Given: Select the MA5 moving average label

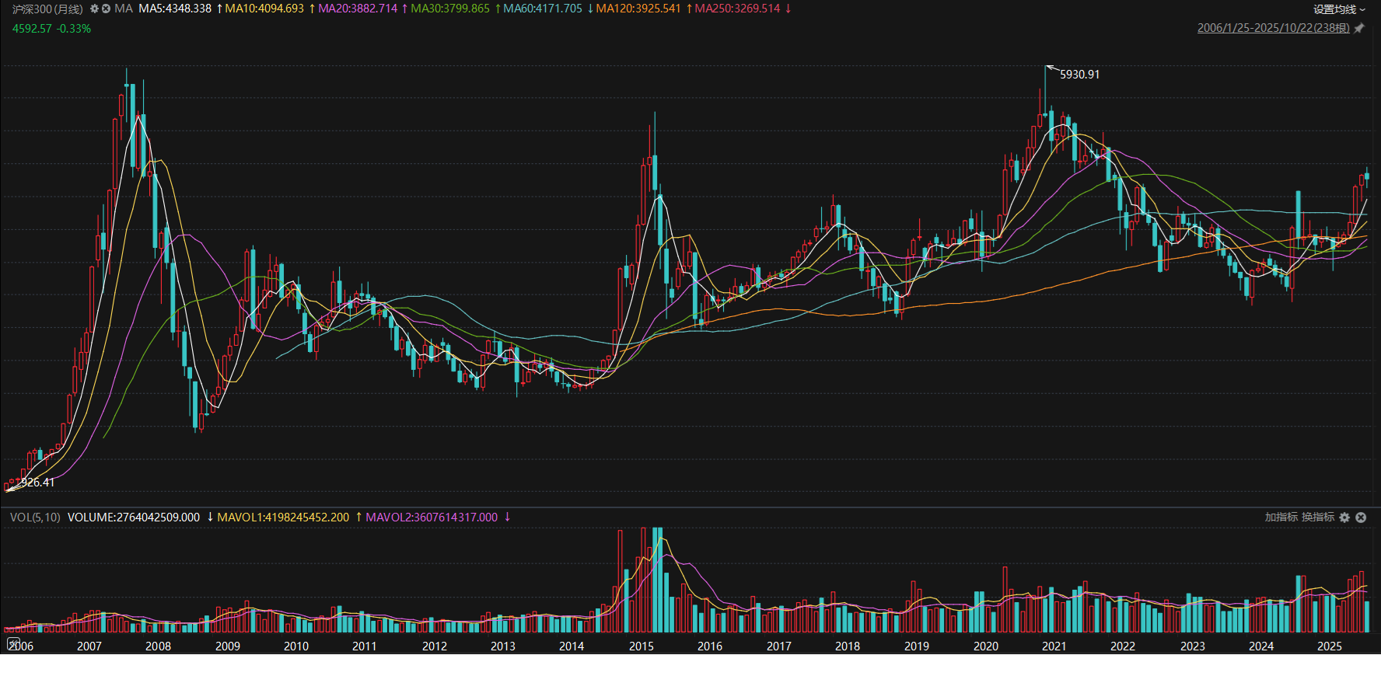Looking at the screenshot, I should 175,9.
